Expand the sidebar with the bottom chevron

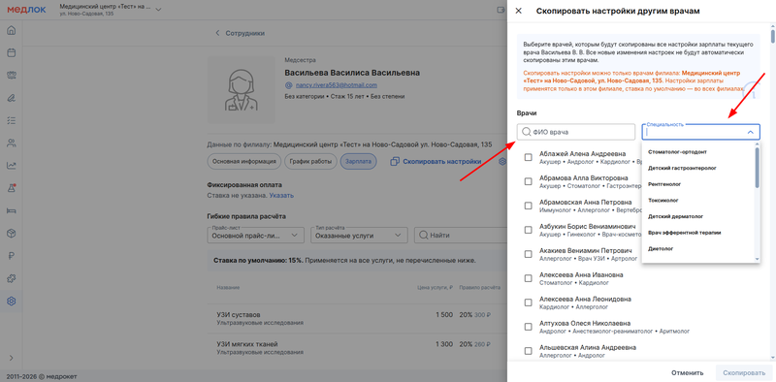[12, 358]
